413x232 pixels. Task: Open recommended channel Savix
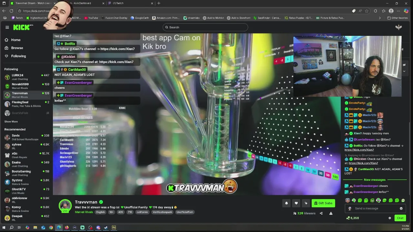pyautogui.click(x=27, y=137)
